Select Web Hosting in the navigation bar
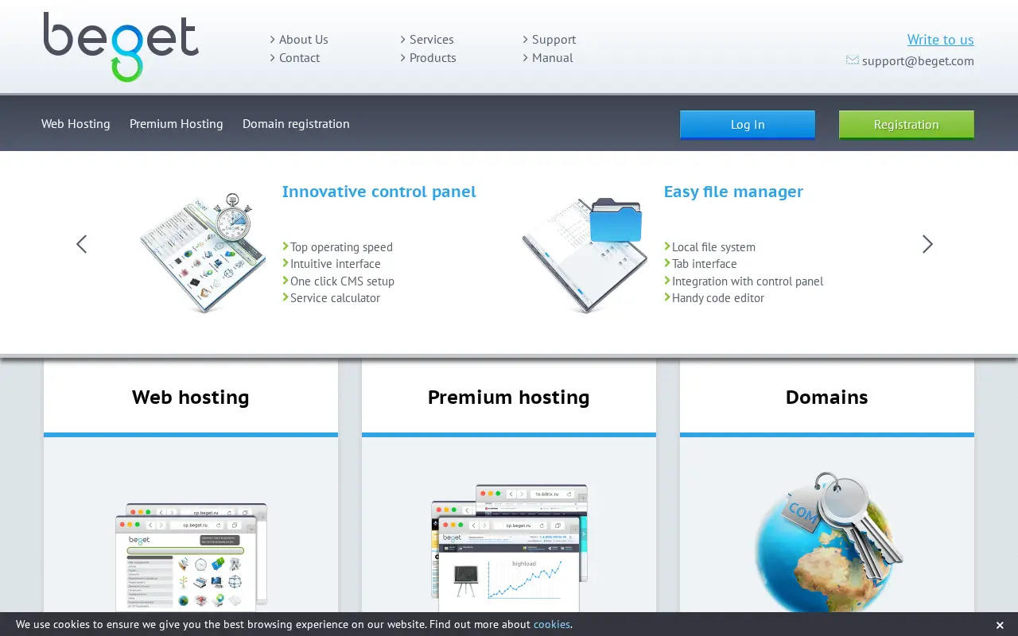1018x636 pixels. click(x=76, y=123)
